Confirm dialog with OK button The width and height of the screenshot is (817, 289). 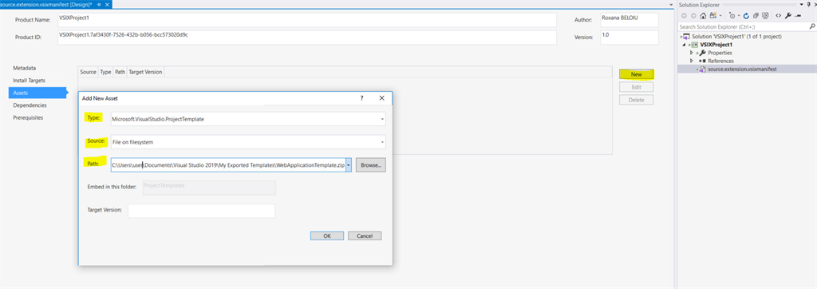[327, 236]
